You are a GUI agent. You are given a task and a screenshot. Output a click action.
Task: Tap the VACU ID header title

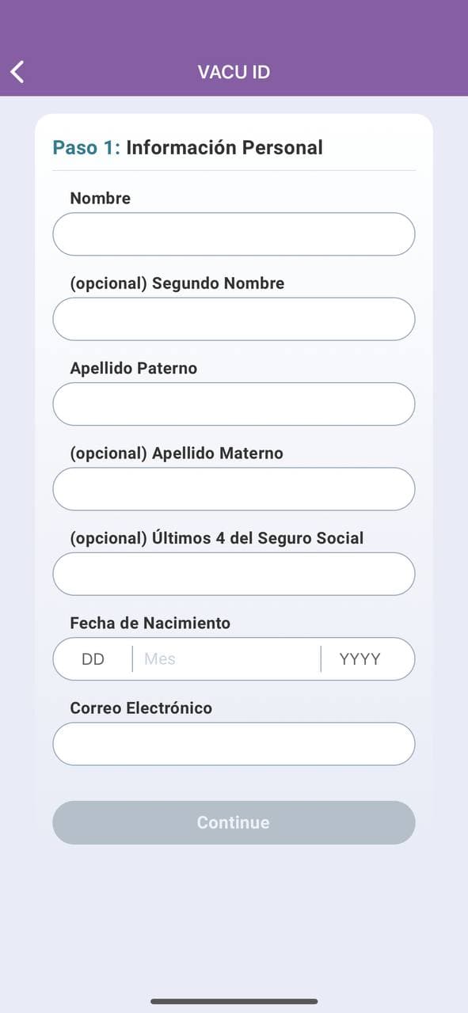tap(233, 71)
